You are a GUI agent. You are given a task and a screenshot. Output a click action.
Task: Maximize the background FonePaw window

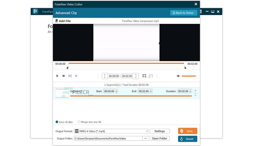tap(213, 11)
